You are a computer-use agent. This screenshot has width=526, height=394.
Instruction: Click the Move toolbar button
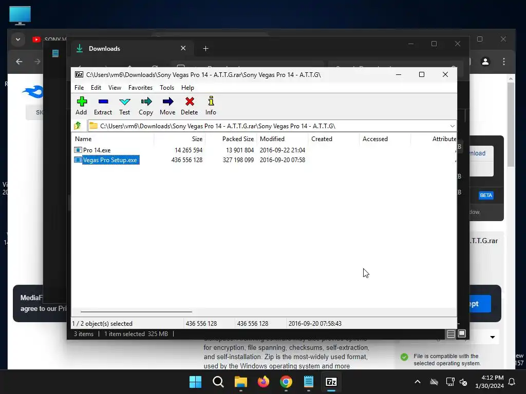(167, 106)
